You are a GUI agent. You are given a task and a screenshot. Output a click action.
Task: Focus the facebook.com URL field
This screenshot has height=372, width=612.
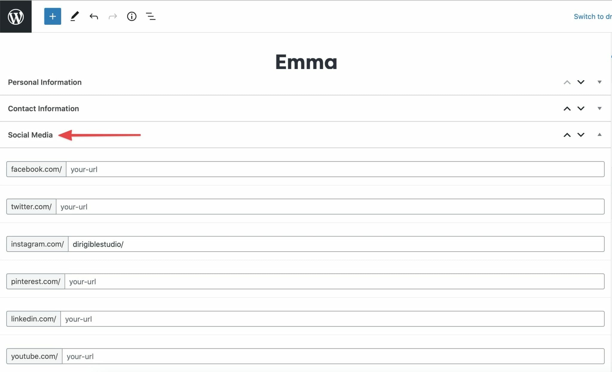coord(335,169)
